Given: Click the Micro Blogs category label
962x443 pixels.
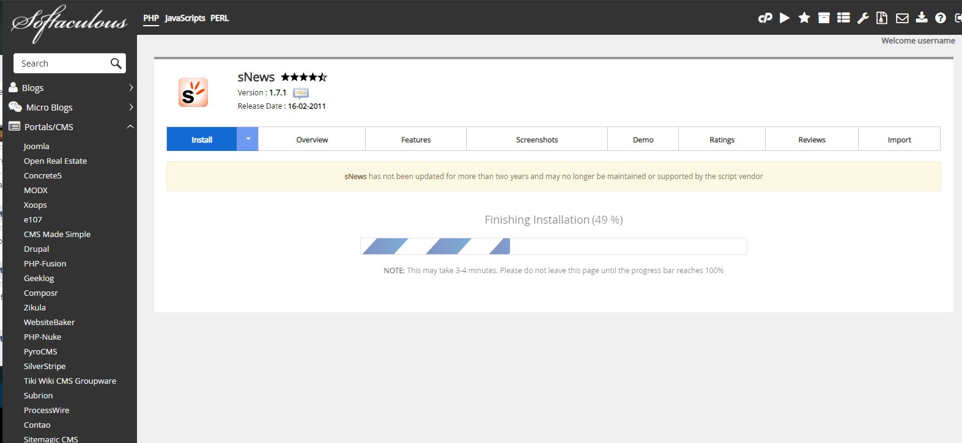Looking at the screenshot, I should (x=50, y=108).
